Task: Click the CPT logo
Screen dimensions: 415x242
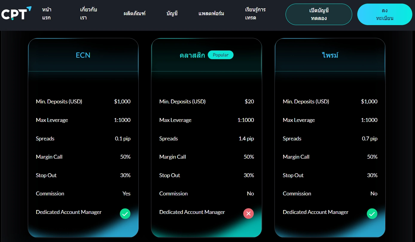Action: (14, 13)
